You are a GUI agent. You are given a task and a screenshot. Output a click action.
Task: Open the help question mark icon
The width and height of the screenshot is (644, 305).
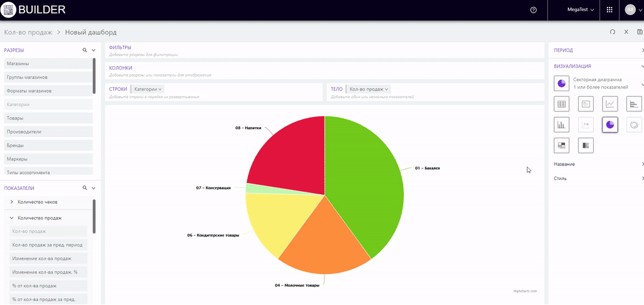coord(533,10)
